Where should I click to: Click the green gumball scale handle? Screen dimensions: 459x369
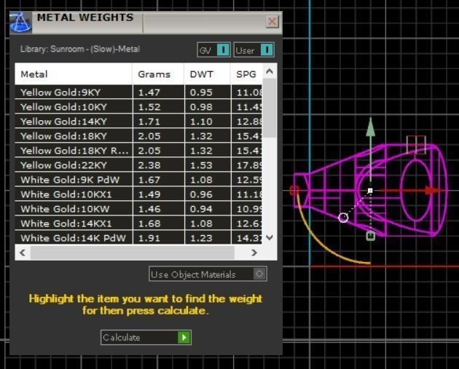click(371, 236)
